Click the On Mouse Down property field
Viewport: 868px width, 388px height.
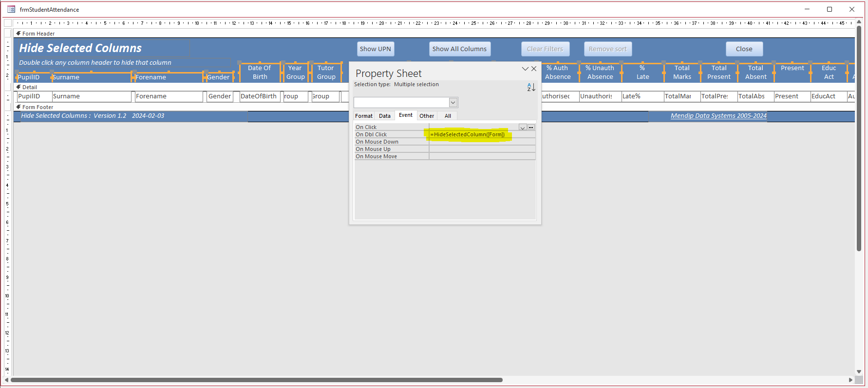[x=482, y=142]
